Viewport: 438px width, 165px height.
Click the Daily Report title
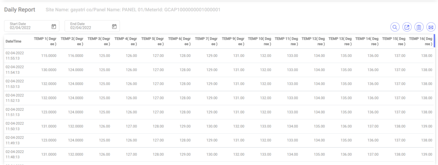[x=19, y=9]
